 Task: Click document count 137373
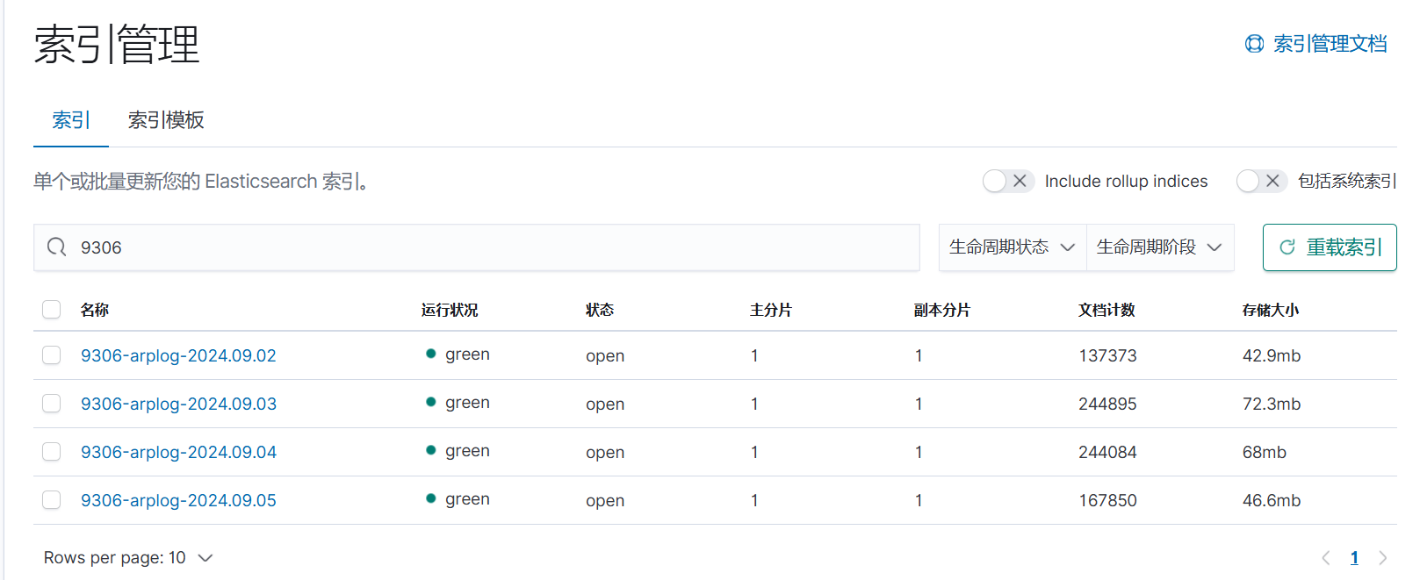click(x=1107, y=355)
